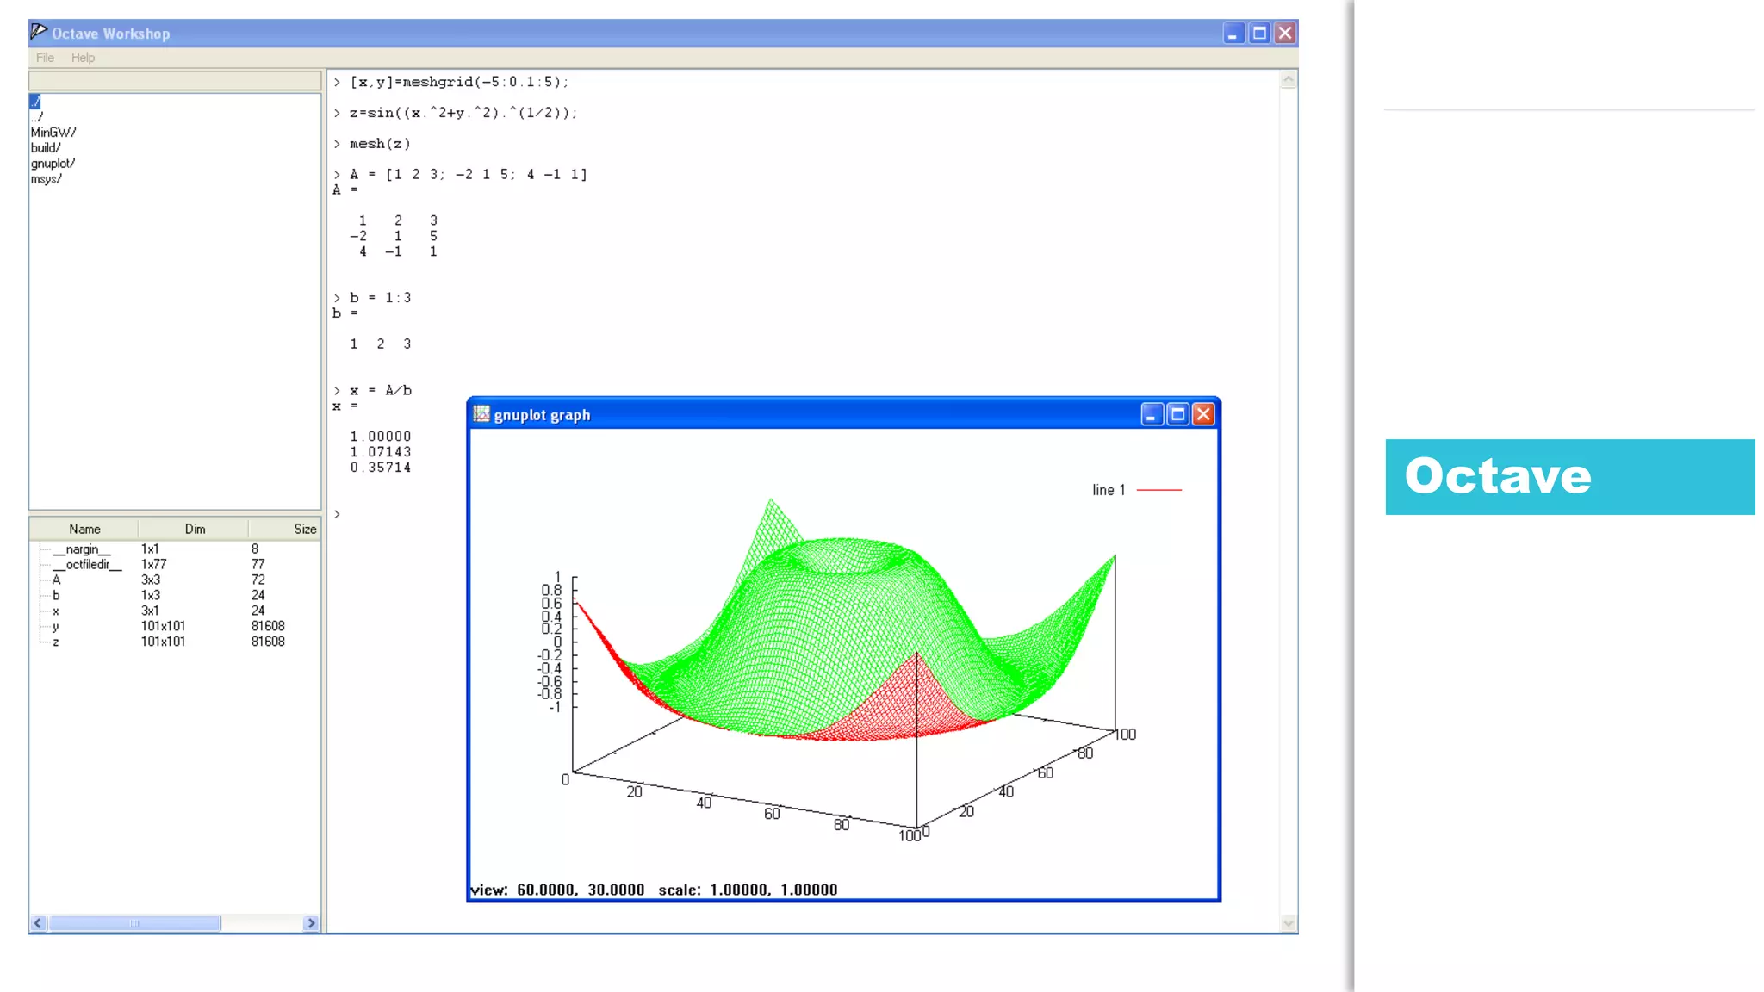Click the Octave Workshop title bar icon

39,33
